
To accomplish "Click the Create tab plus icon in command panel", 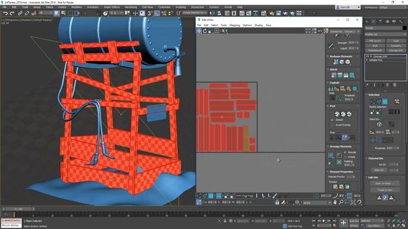I will tap(367, 22).
